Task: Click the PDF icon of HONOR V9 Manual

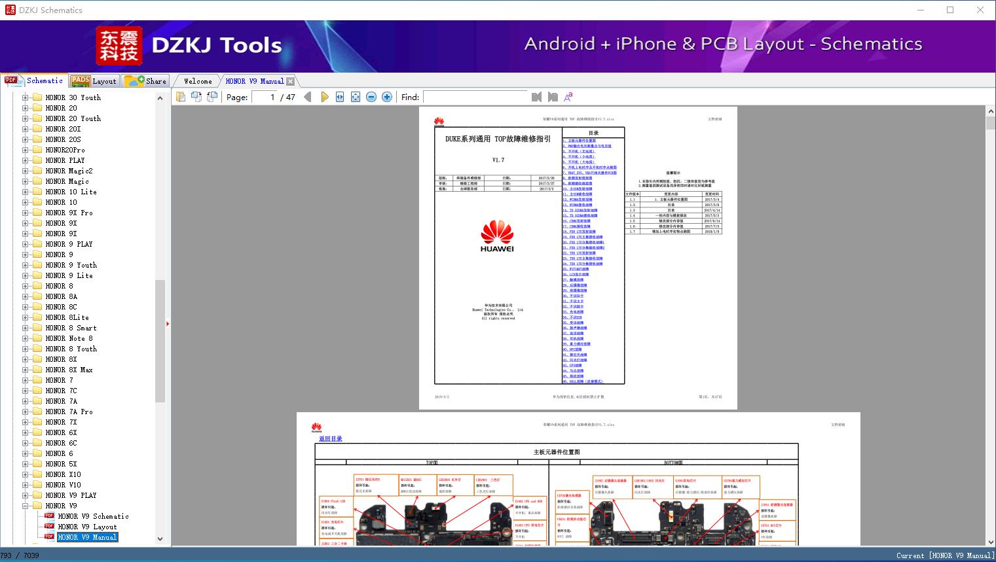Action: point(49,537)
